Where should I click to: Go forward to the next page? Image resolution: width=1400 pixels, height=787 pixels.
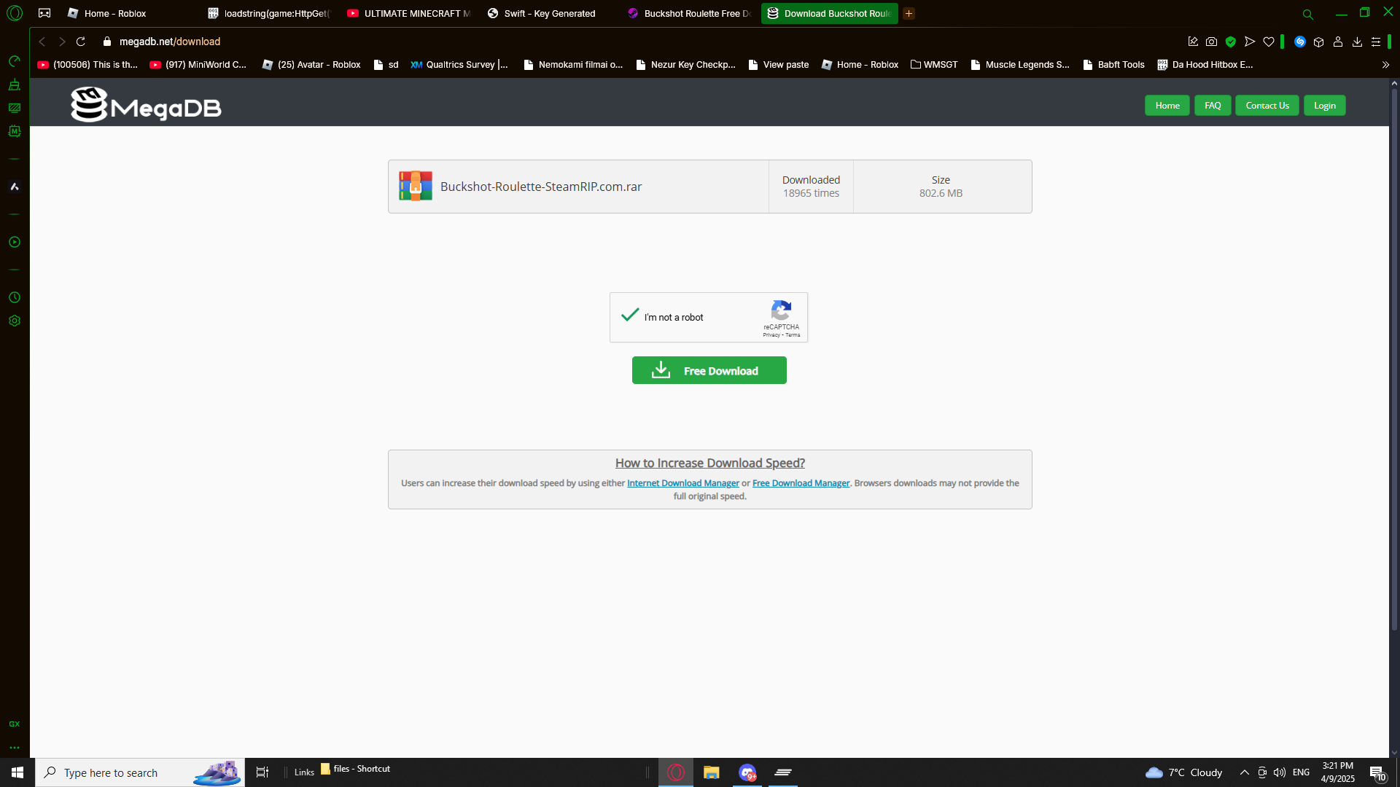[x=62, y=42]
